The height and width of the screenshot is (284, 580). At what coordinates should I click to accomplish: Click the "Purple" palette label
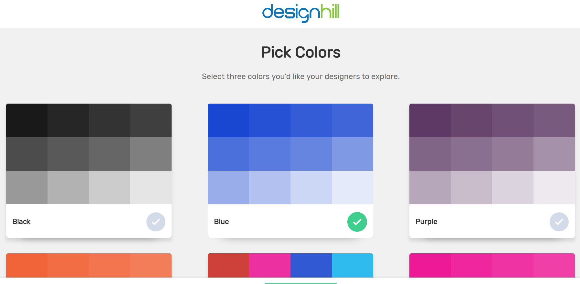click(426, 222)
